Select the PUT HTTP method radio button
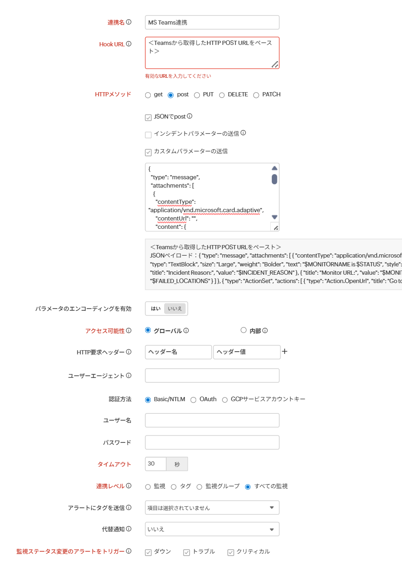This screenshot has width=402, height=561. [197, 95]
